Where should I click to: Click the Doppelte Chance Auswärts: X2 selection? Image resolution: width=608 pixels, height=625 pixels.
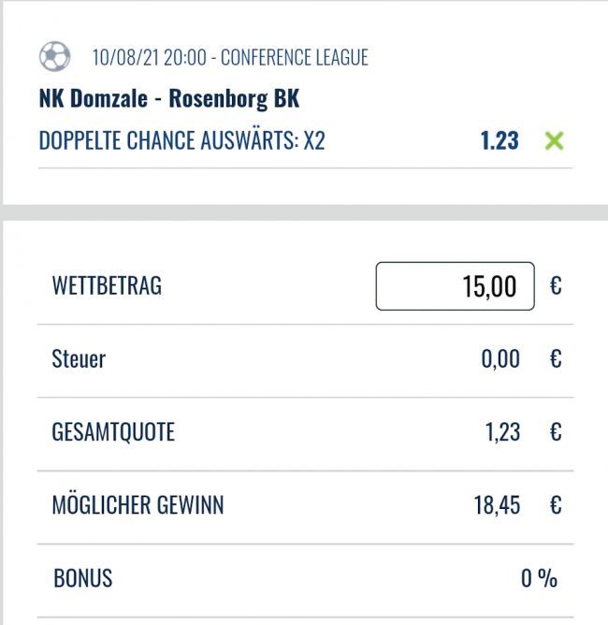click(182, 141)
